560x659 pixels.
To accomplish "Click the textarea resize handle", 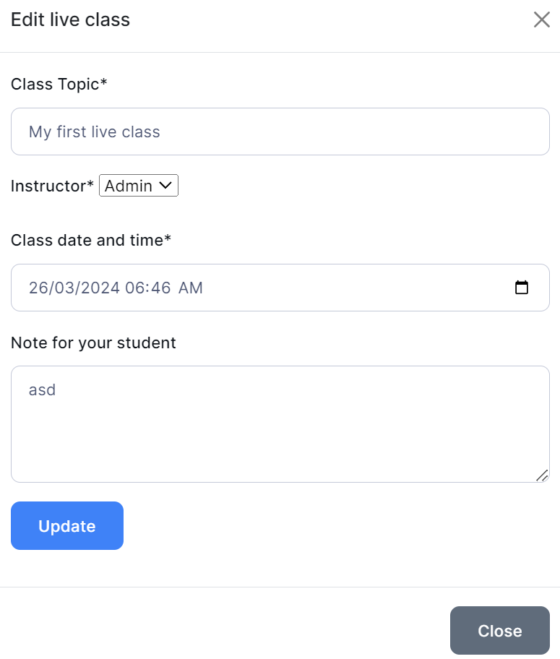I will (x=542, y=475).
